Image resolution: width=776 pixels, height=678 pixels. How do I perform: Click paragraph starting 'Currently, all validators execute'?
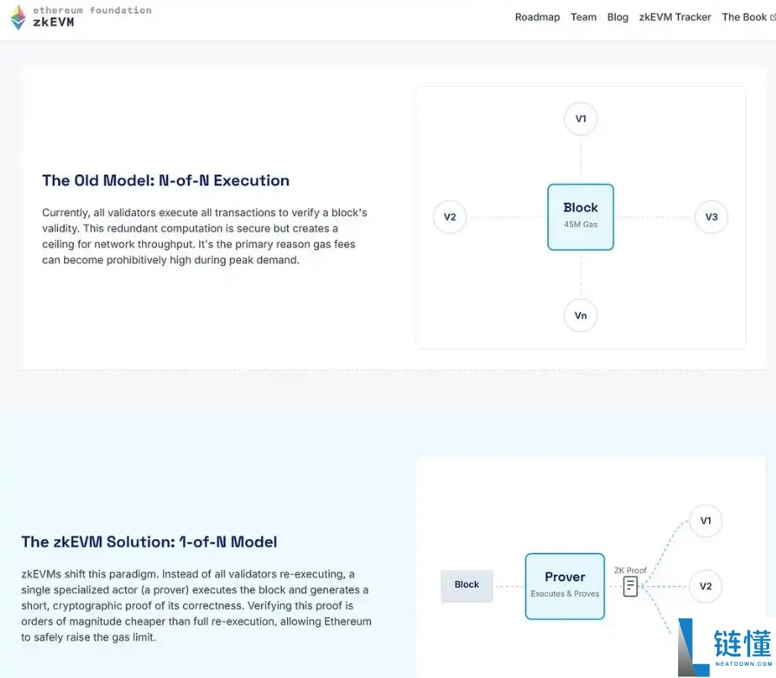[205, 237]
